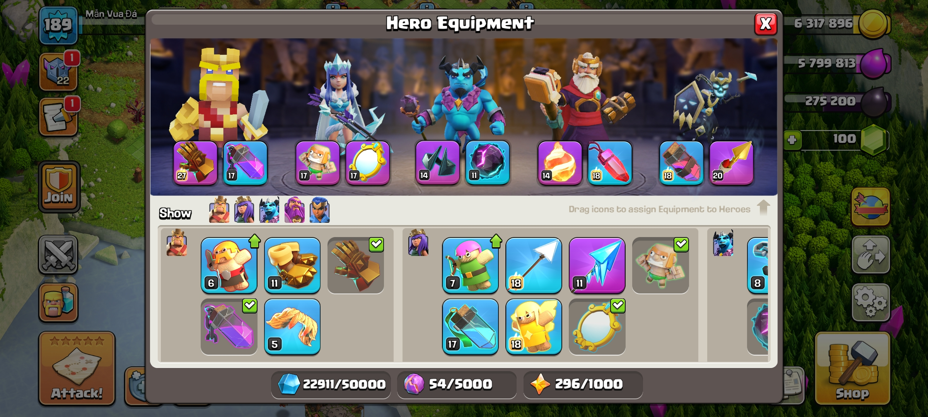The width and height of the screenshot is (928, 417).
Task: Add gems with the green plus button
Action: (792, 139)
